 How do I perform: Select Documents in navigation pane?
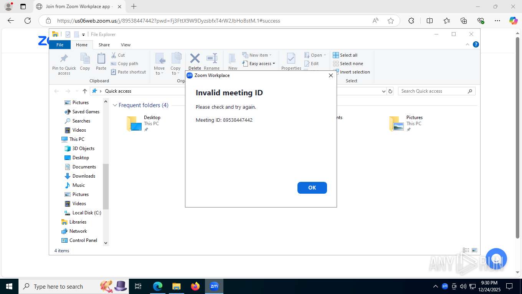point(80,167)
